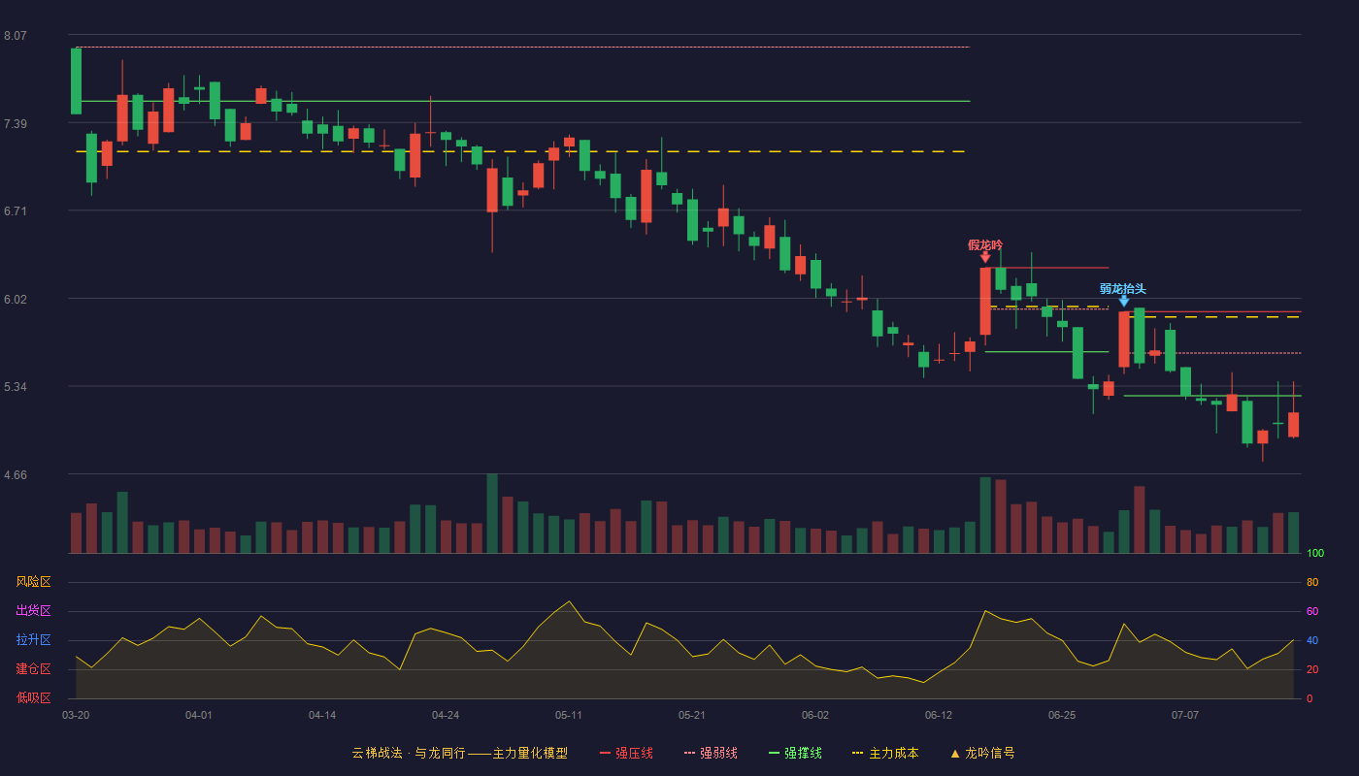Click the first tall green candlestick at 03-20
The height and width of the screenshot is (776, 1359).
(x=76, y=81)
